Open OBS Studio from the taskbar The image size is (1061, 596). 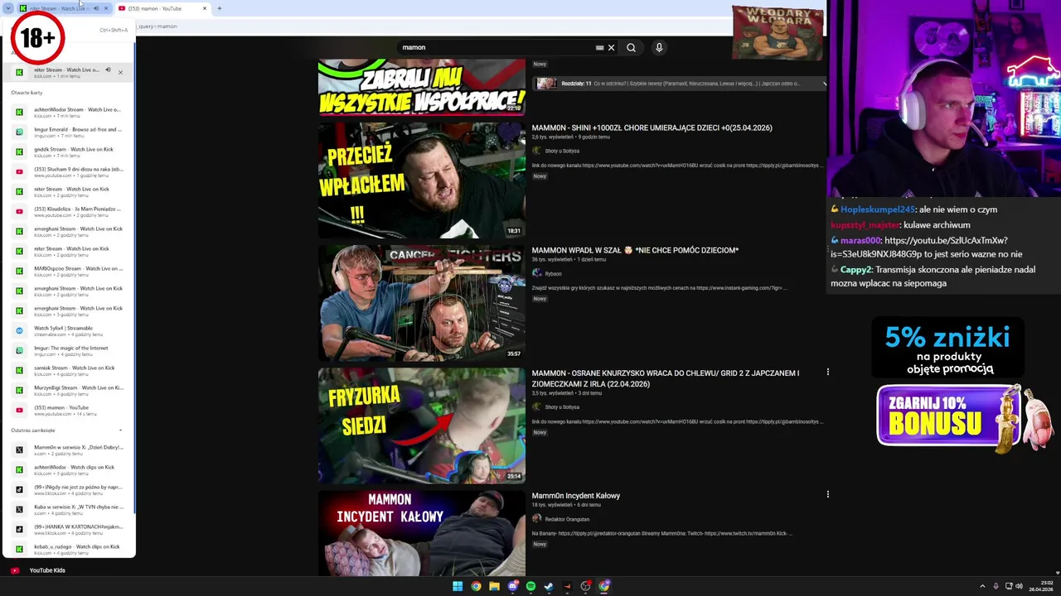585,586
